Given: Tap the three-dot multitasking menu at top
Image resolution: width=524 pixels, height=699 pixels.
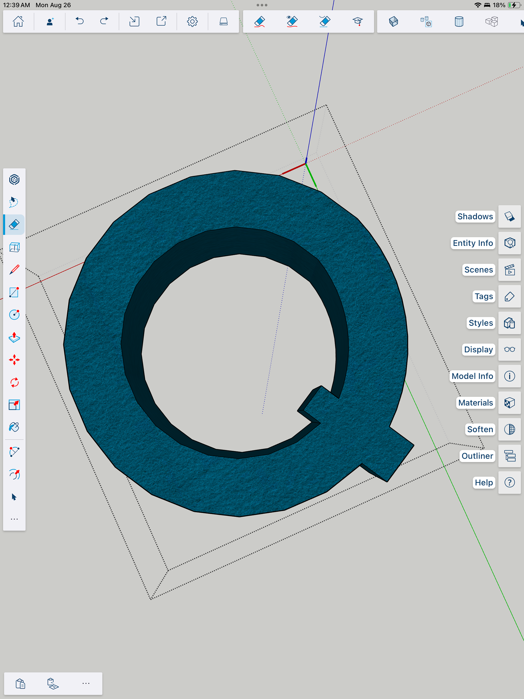Looking at the screenshot, I should [x=262, y=5].
